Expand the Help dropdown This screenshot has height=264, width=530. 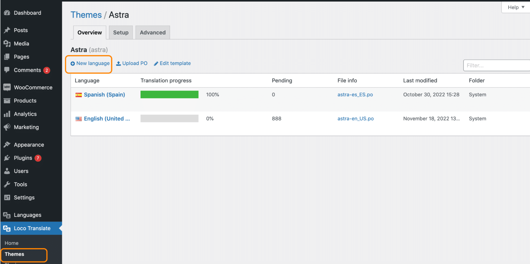click(516, 7)
